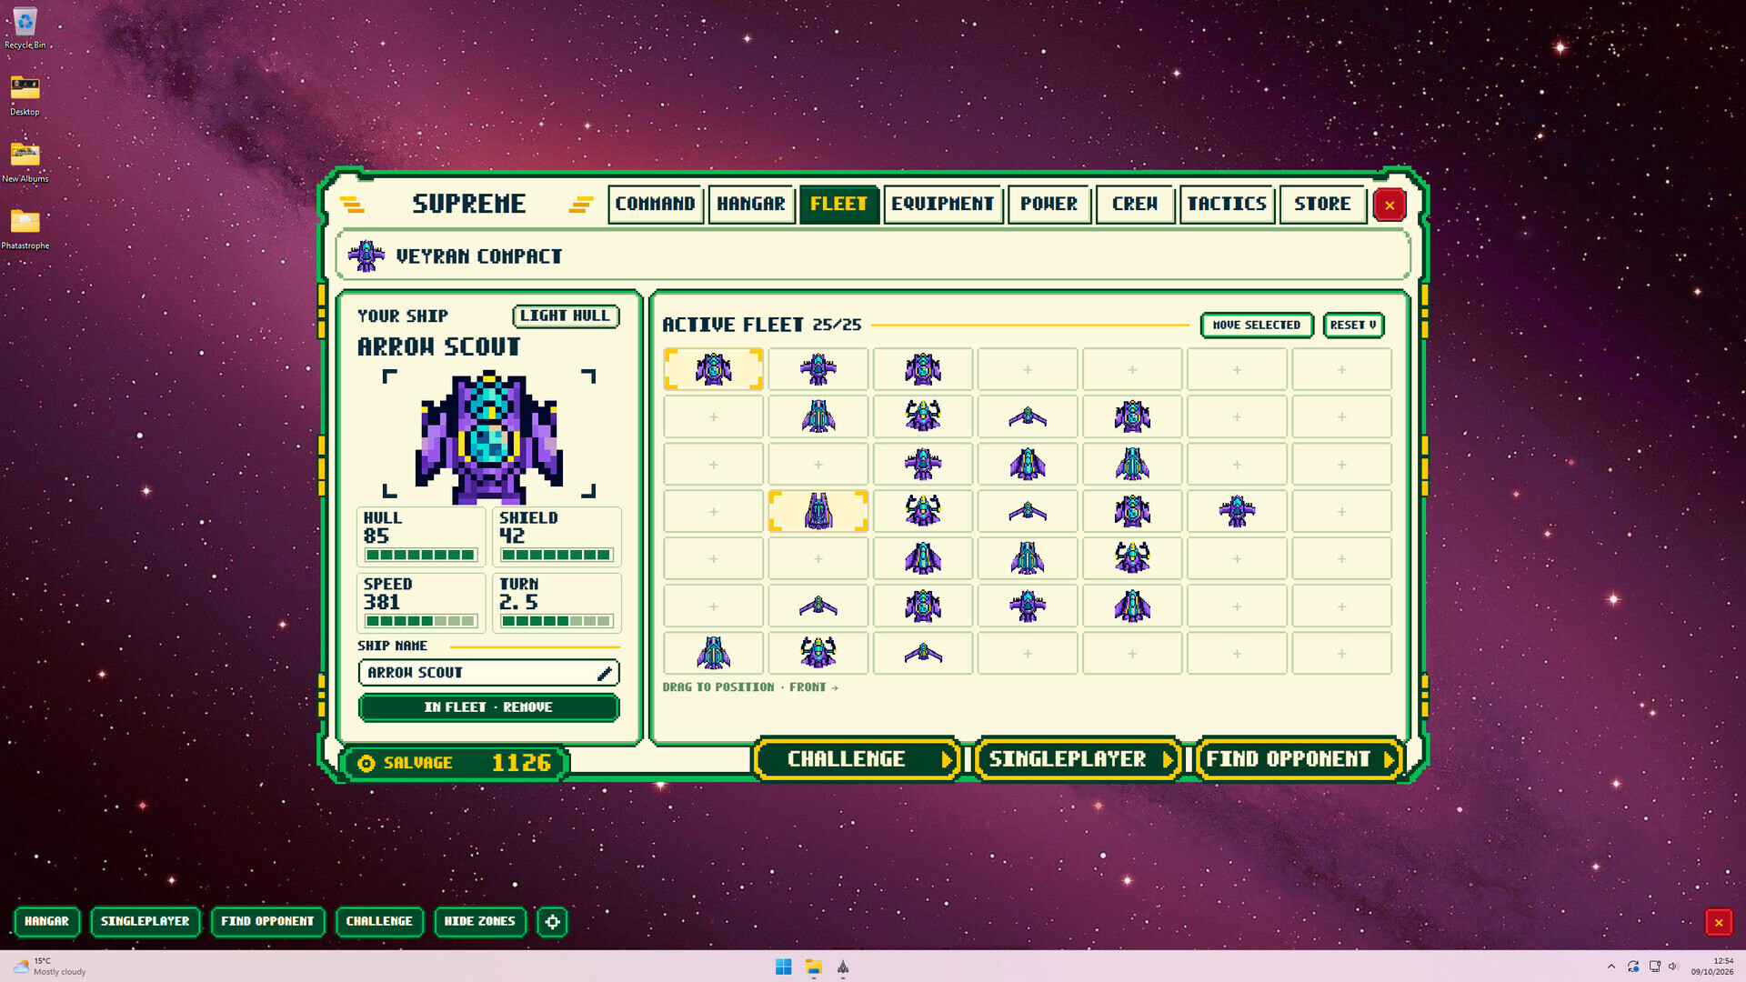The height and width of the screenshot is (982, 1746).
Task: Click the crosshair icon beside Hide Zones
Action: click(x=552, y=921)
